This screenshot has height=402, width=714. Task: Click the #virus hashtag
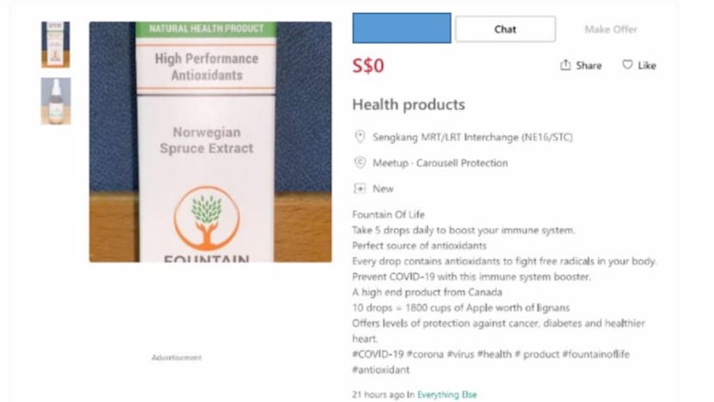pyautogui.click(x=463, y=354)
